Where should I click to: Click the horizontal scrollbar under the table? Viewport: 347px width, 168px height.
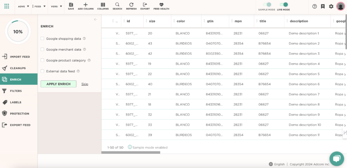click(131, 152)
